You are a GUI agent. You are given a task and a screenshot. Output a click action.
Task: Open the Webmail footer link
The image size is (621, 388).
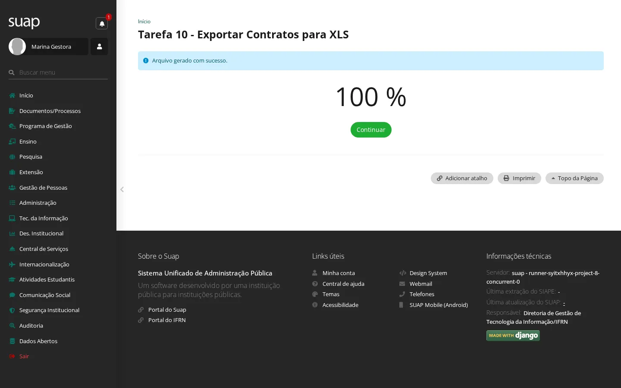(x=421, y=284)
